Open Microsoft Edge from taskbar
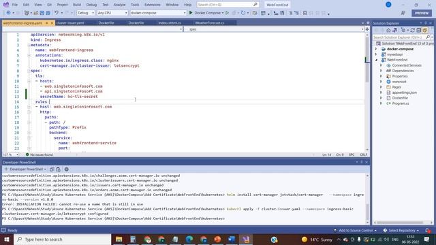Image resolution: width=436 pixels, height=245 pixels. pos(189,239)
